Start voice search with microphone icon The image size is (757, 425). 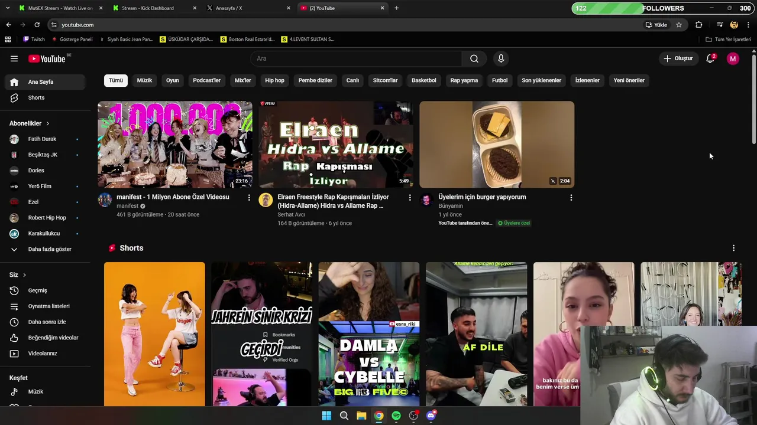(501, 58)
